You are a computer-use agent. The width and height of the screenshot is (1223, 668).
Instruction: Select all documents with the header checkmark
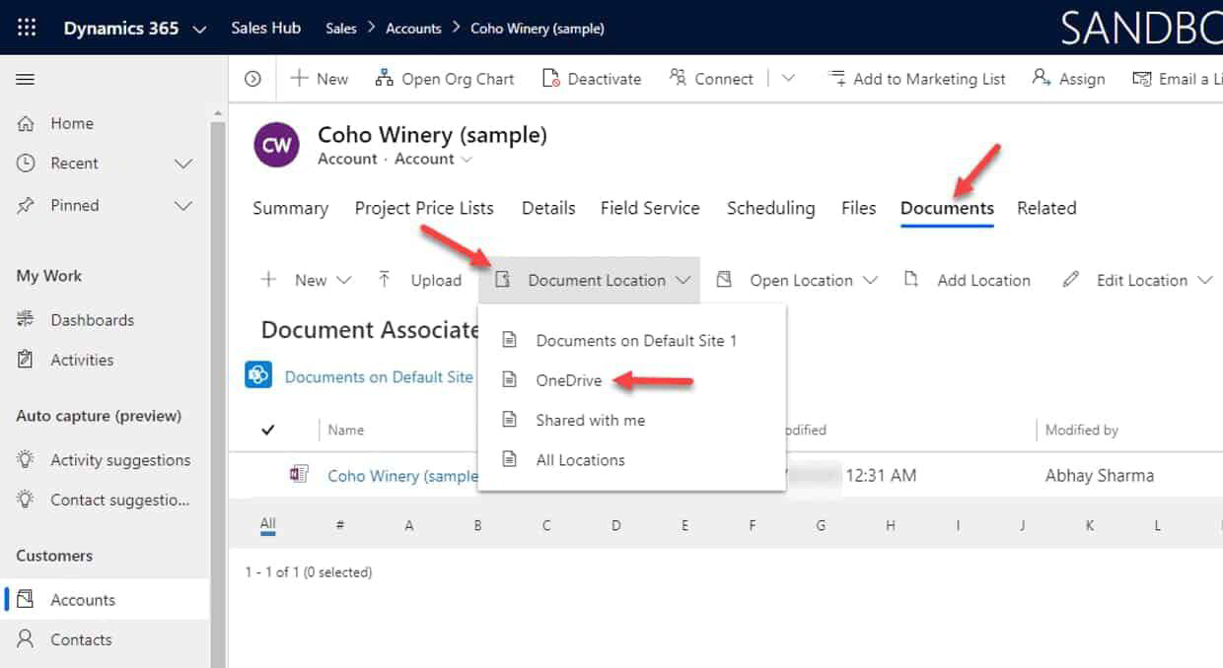[x=268, y=430]
